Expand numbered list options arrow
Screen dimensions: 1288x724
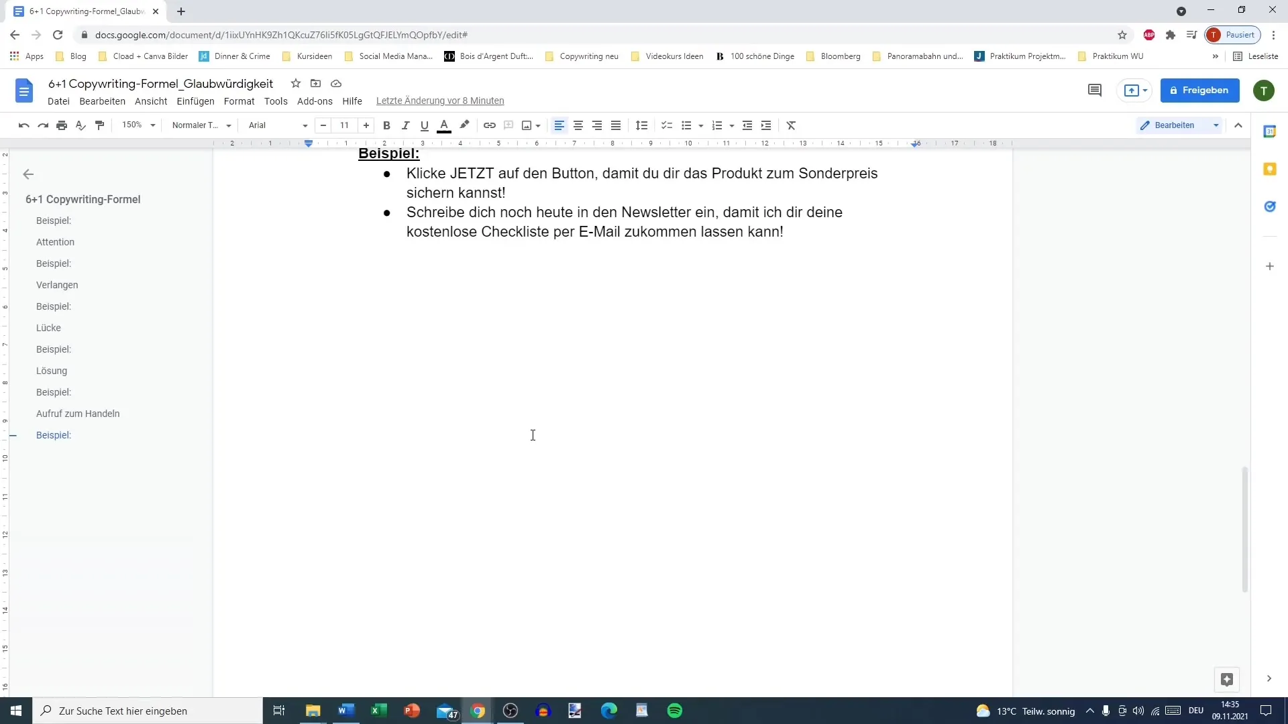732,125
